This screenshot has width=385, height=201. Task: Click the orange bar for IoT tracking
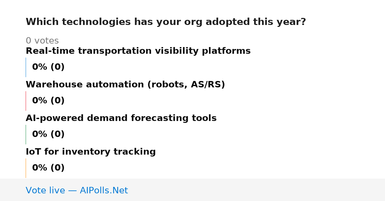26,168
